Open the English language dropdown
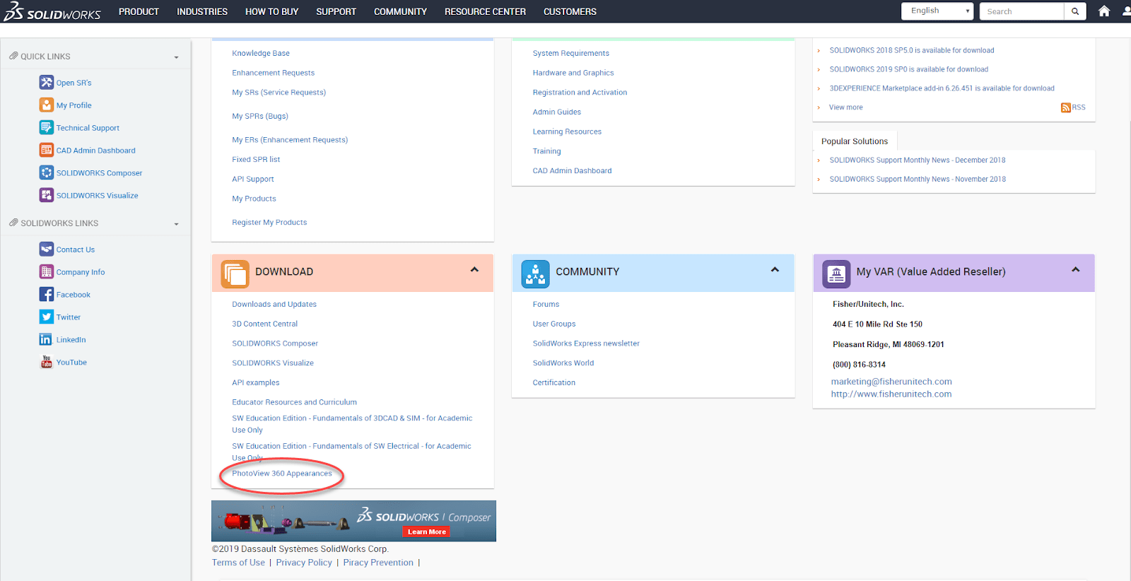 [937, 11]
